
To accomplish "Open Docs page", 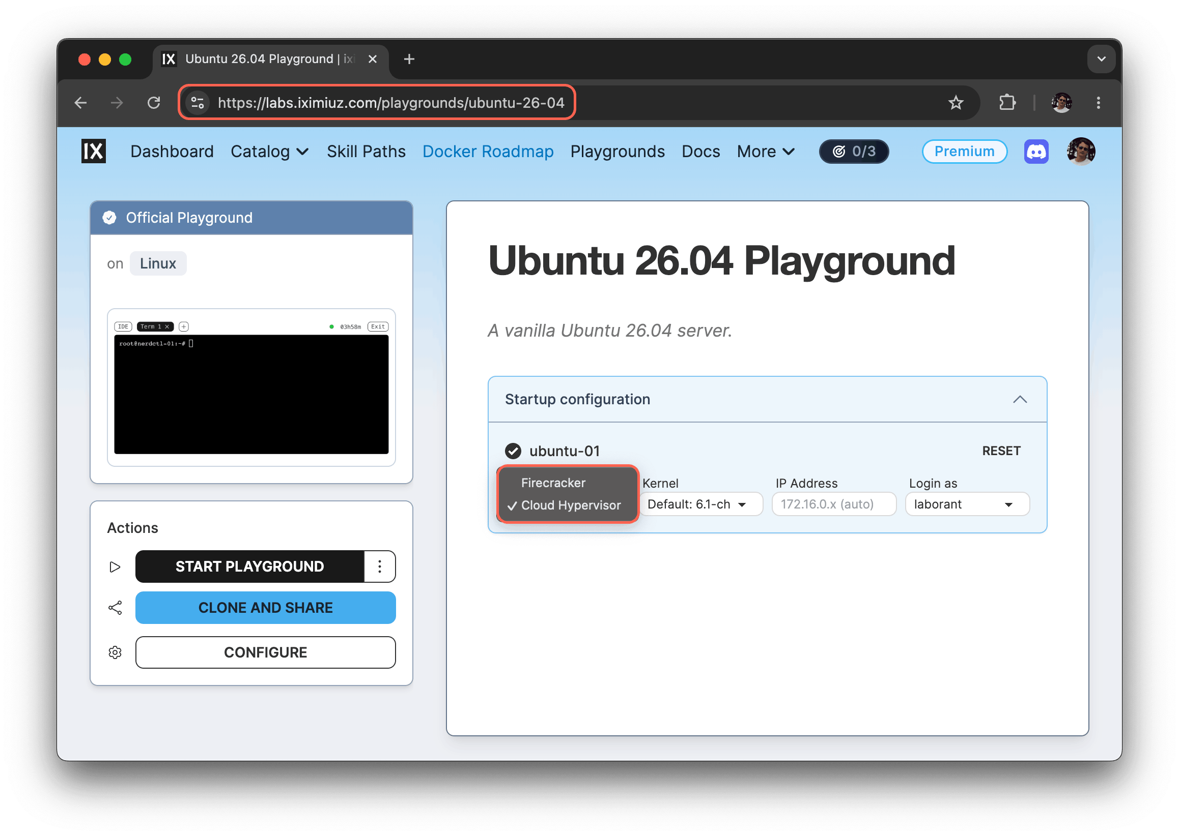I will pos(701,152).
